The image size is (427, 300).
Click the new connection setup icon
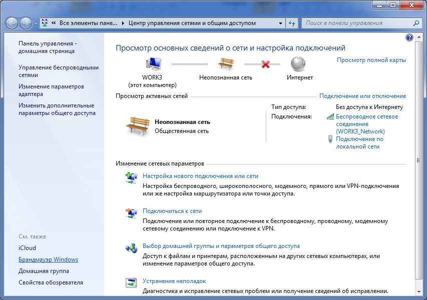[131, 177]
